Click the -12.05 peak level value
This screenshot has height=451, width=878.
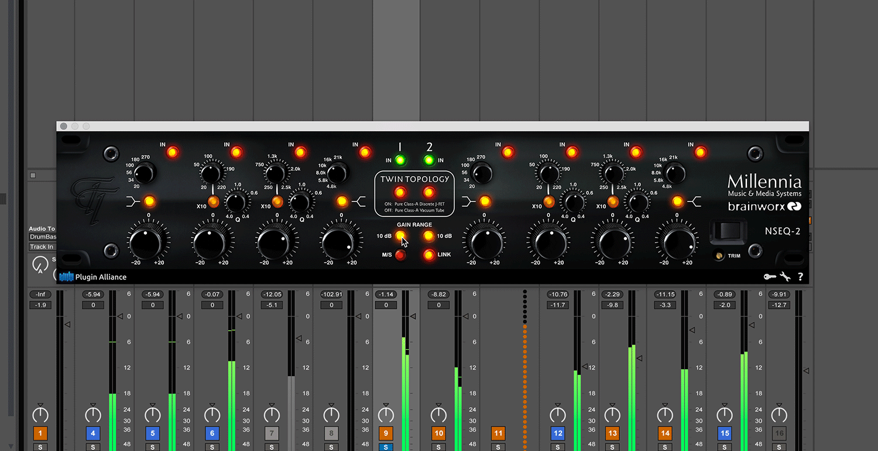point(272,295)
